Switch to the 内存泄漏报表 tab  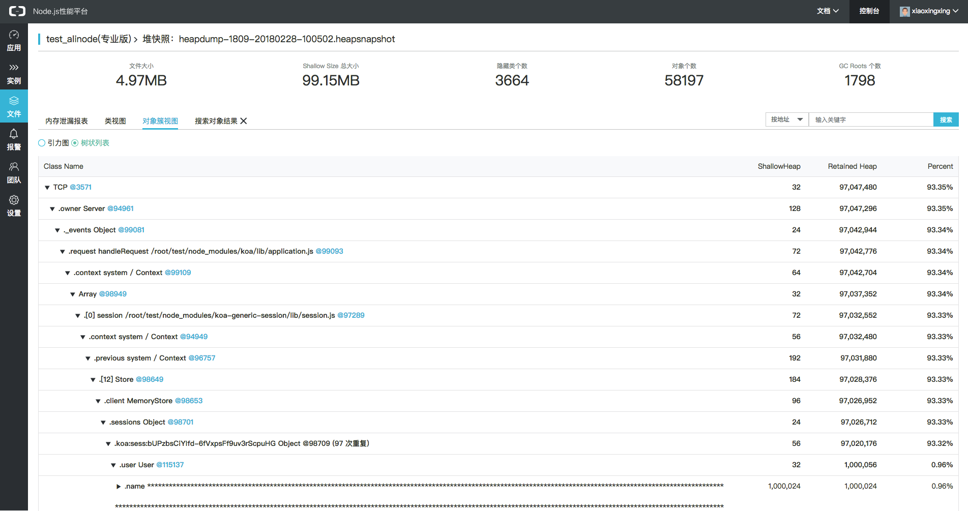pos(67,121)
